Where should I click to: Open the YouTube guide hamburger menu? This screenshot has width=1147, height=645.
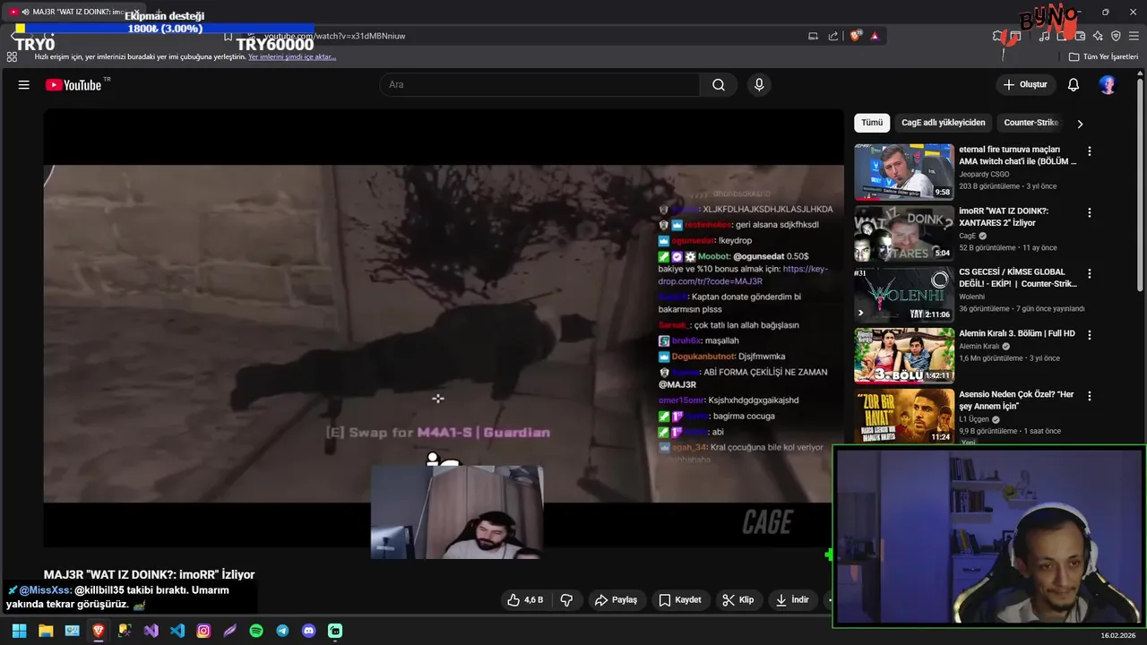pos(24,85)
